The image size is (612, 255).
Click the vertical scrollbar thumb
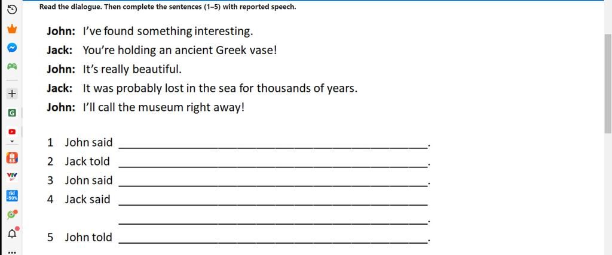[x=608, y=83]
